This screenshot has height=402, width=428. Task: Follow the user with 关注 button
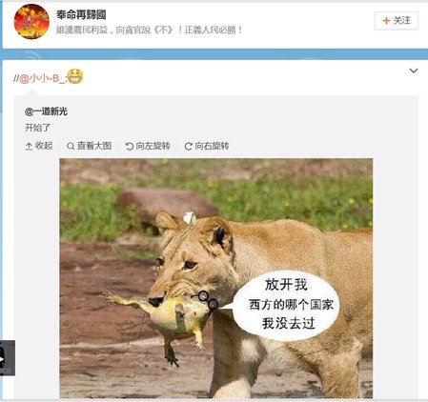coord(397,21)
